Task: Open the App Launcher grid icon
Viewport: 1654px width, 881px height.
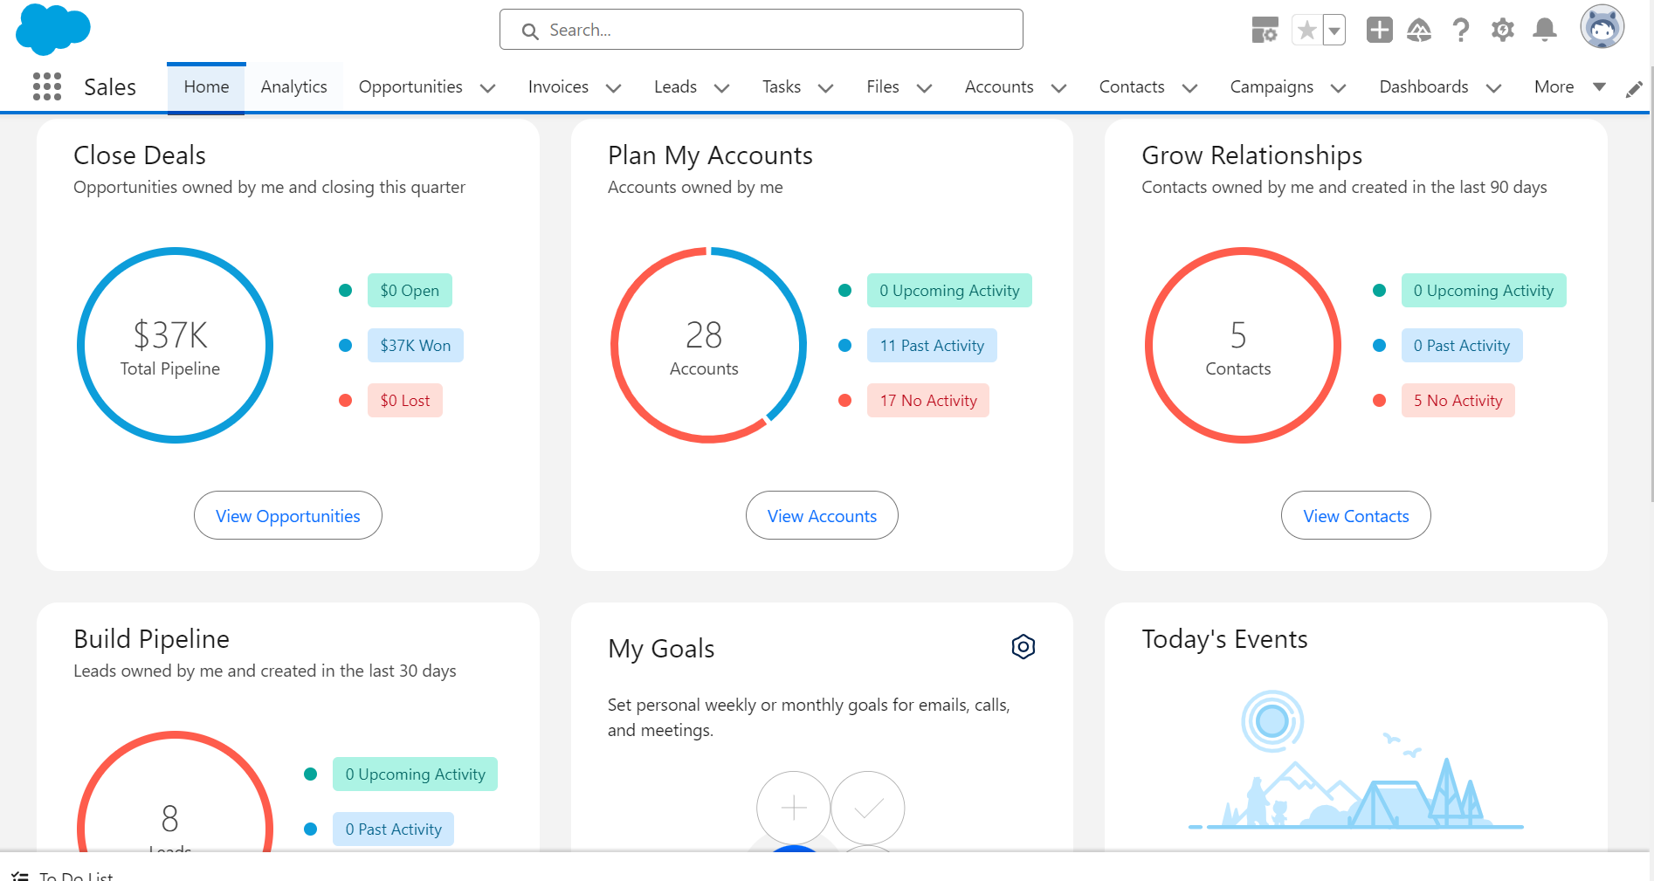Action: [47, 86]
